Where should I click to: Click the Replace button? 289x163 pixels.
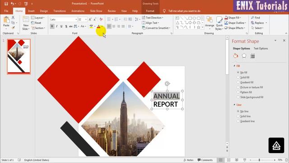(x=257, y=23)
